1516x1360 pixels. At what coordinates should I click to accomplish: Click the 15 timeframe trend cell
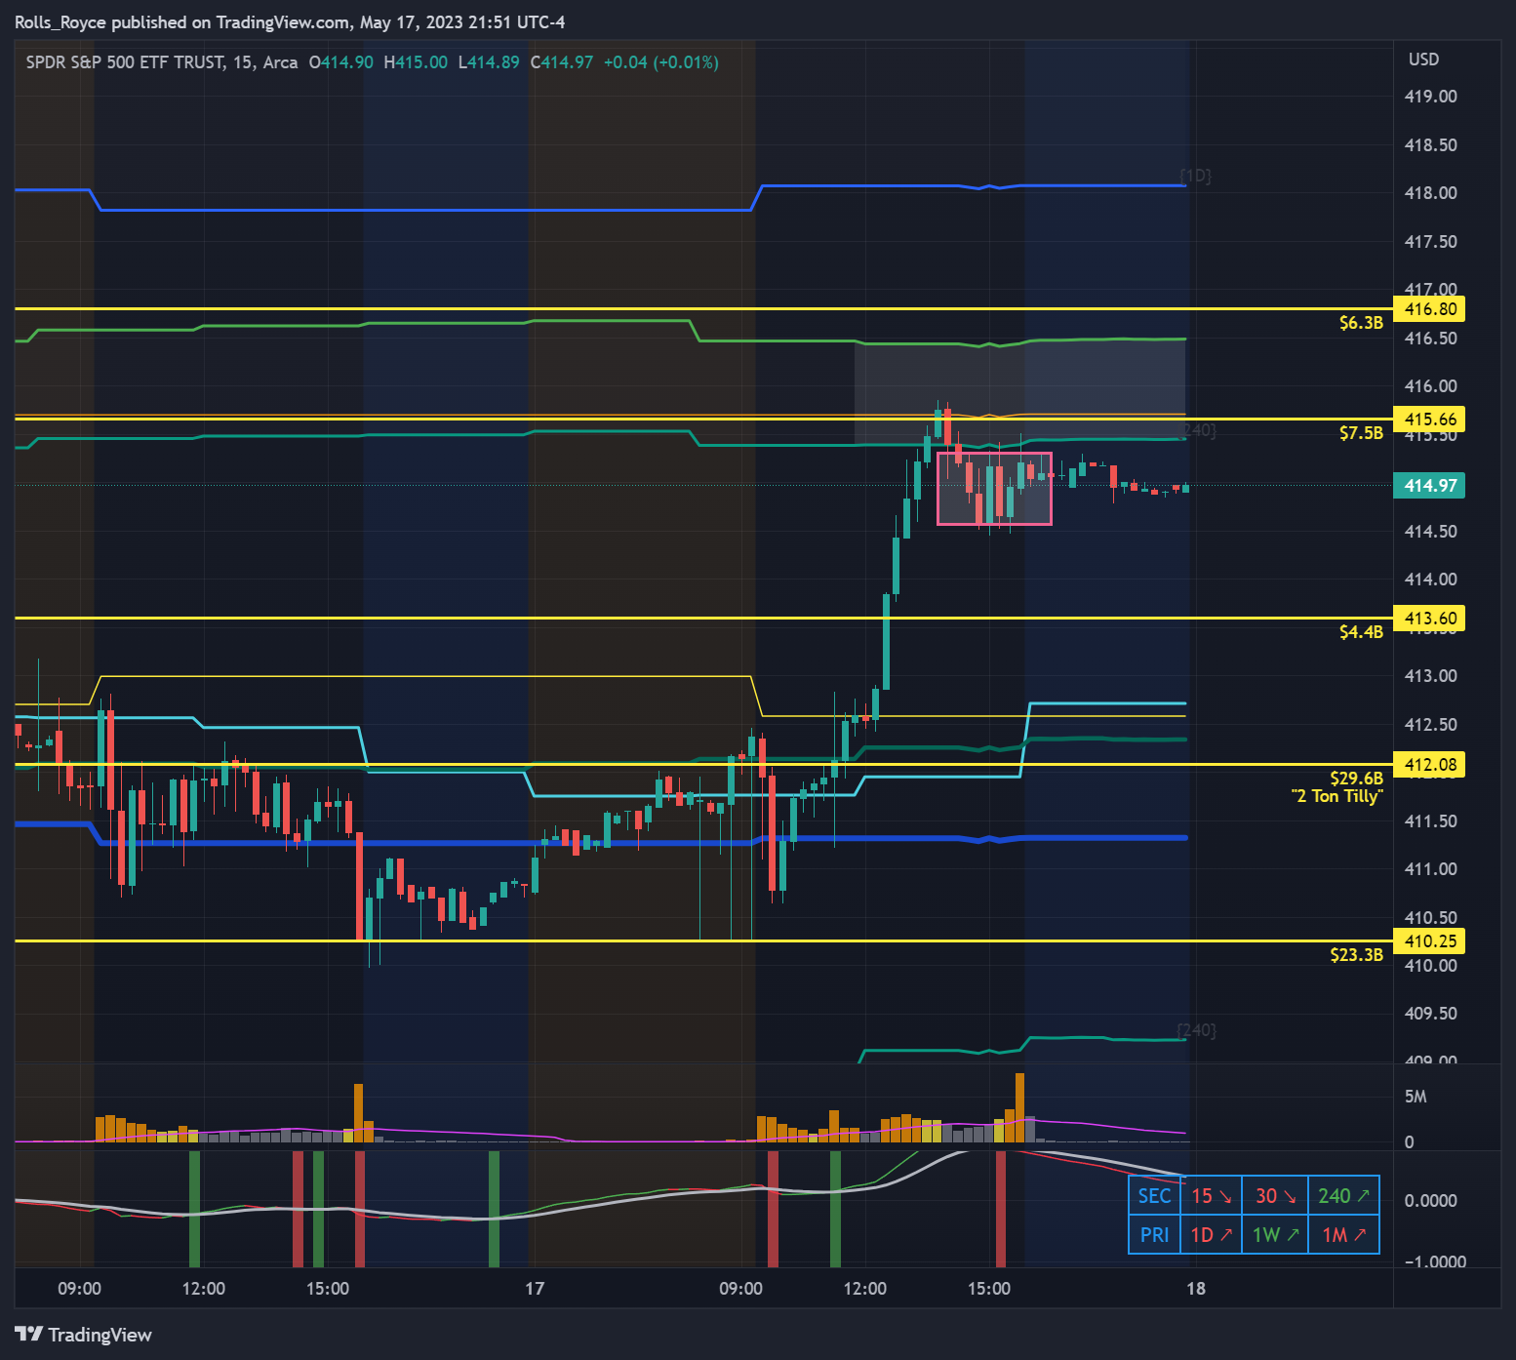point(1211,1196)
